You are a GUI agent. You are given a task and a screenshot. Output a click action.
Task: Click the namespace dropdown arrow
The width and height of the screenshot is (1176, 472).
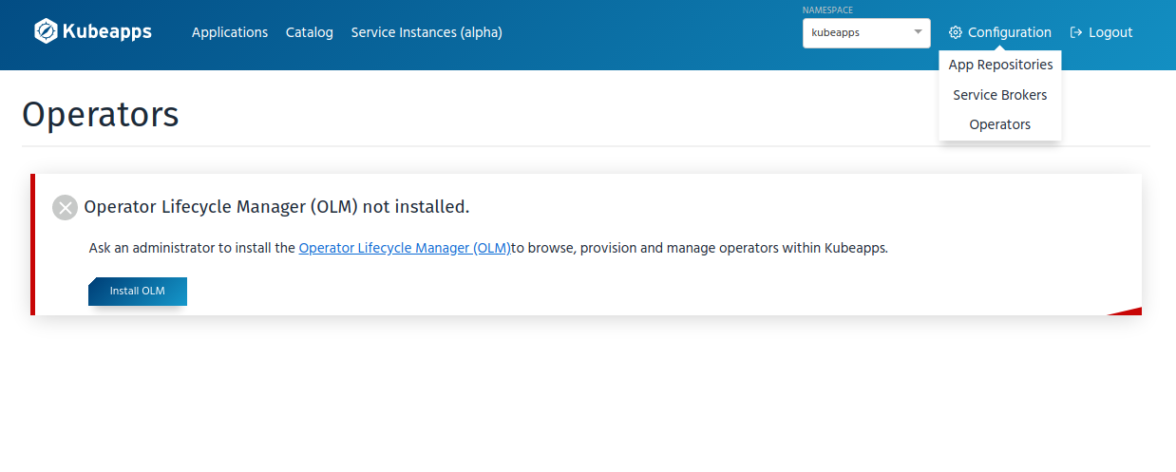[x=918, y=32]
